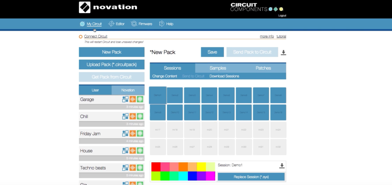Viewport: 392px width, 185px height.
Task: Open the Editor page from the navigation bar
Action: point(116,24)
